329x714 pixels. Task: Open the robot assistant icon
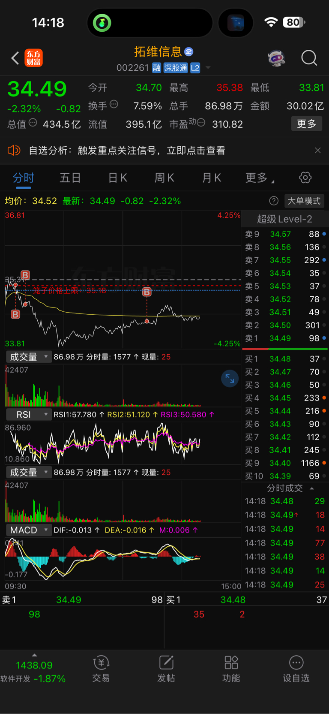pos(277,58)
